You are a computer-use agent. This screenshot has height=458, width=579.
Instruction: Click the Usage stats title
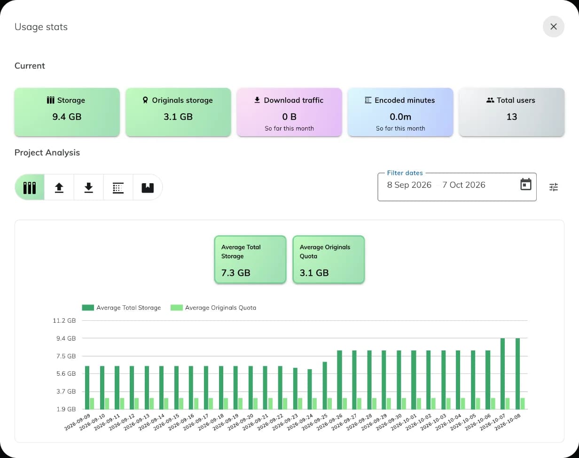tap(41, 27)
